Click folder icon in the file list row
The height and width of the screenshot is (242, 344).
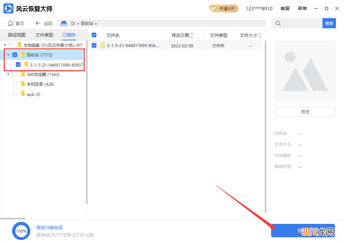(x=102, y=45)
